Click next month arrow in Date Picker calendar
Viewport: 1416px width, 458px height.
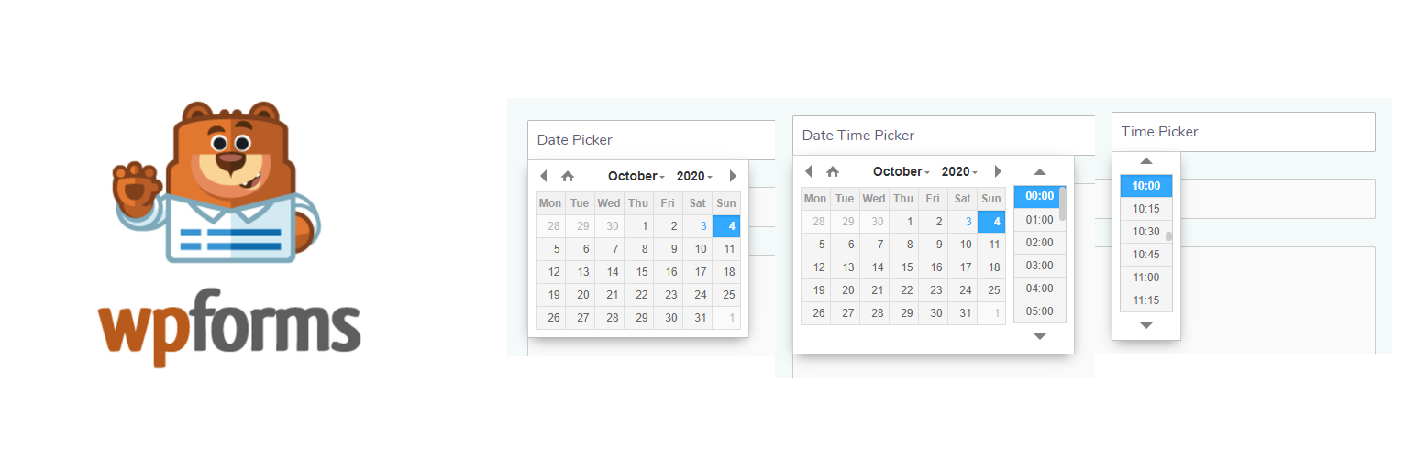[x=733, y=176]
